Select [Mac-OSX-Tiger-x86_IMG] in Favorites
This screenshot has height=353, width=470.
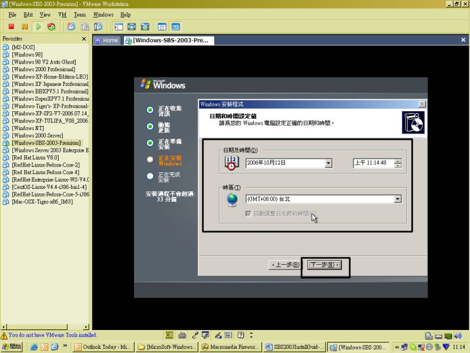click(x=42, y=202)
